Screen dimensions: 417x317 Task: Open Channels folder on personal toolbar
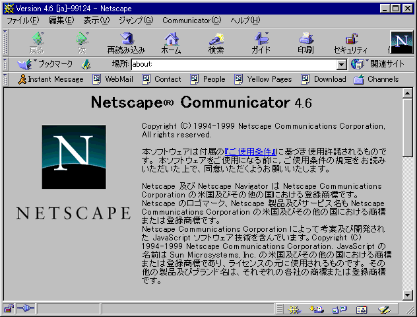(376, 79)
